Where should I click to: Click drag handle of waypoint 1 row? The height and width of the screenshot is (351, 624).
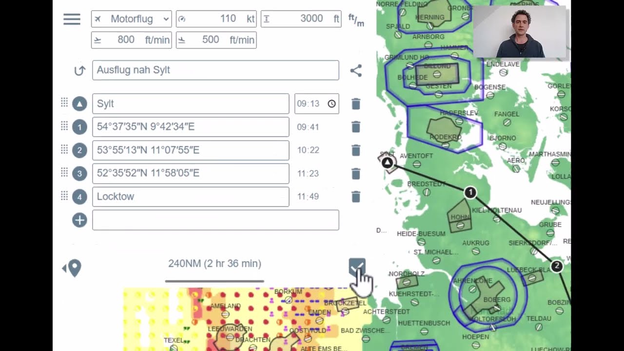(x=64, y=126)
